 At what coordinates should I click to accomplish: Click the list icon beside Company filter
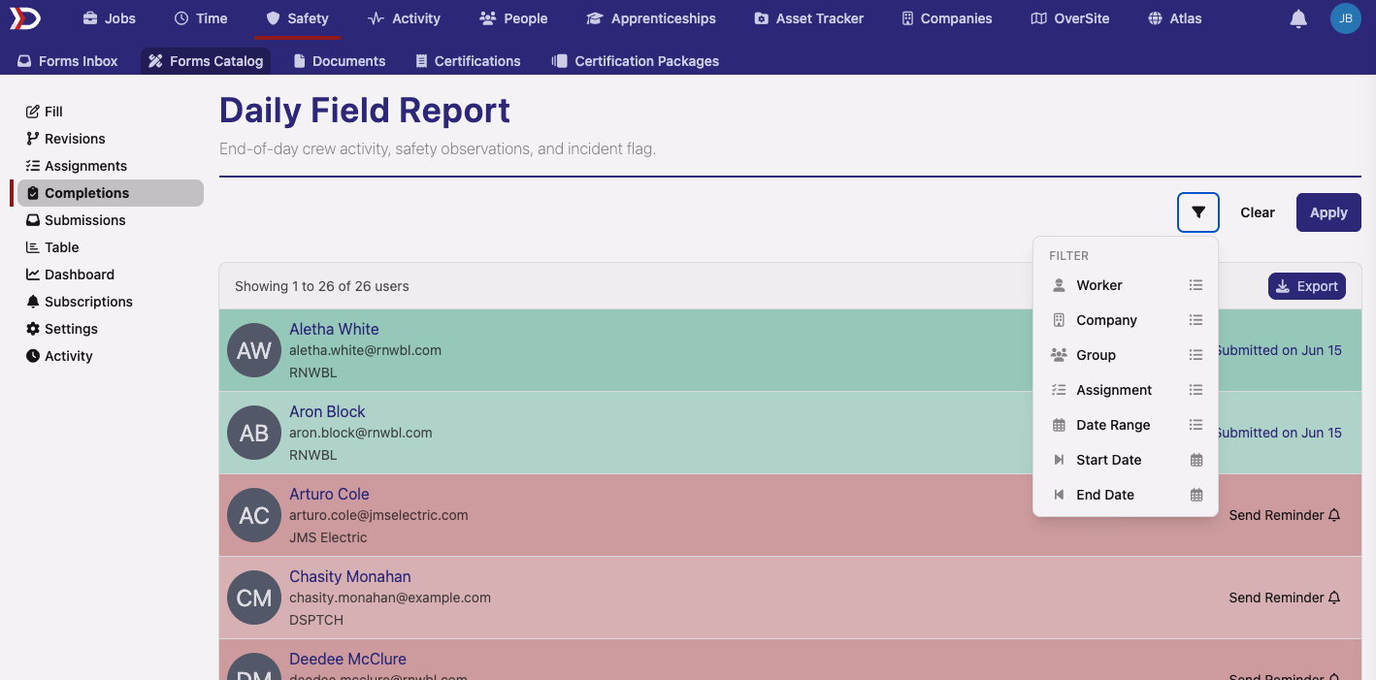[x=1196, y=320]
